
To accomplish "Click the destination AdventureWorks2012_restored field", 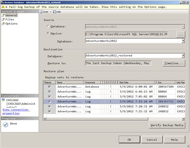I will tap(133, 56).
